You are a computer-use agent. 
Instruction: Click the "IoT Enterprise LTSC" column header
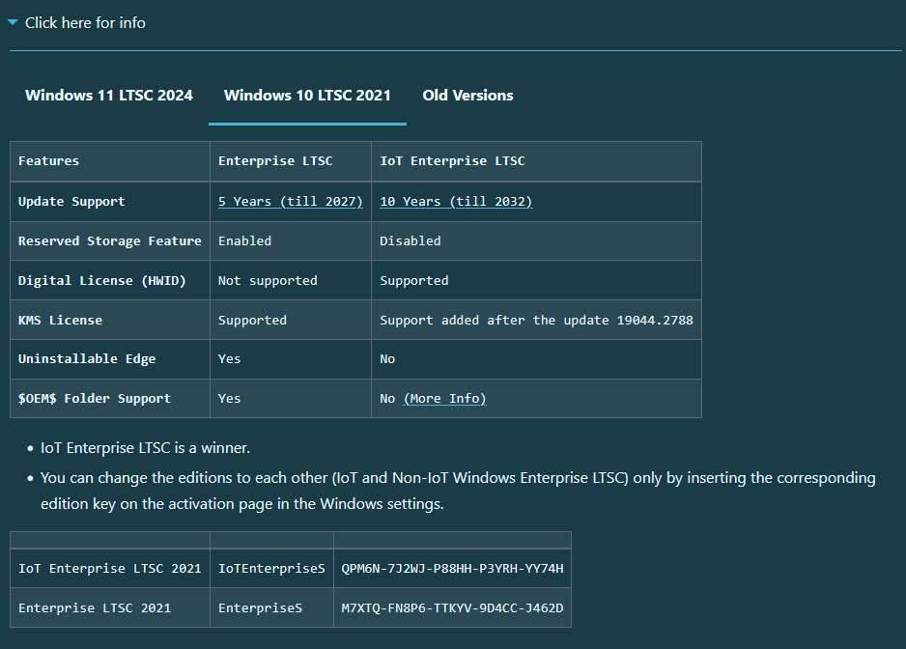(x=536, y=161)
